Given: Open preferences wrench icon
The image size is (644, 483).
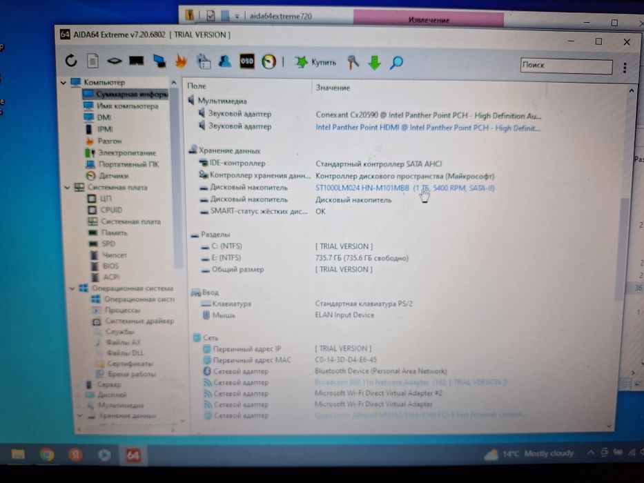Looking at the screenshot, I should pyautogui.click(x=353, y=62).
